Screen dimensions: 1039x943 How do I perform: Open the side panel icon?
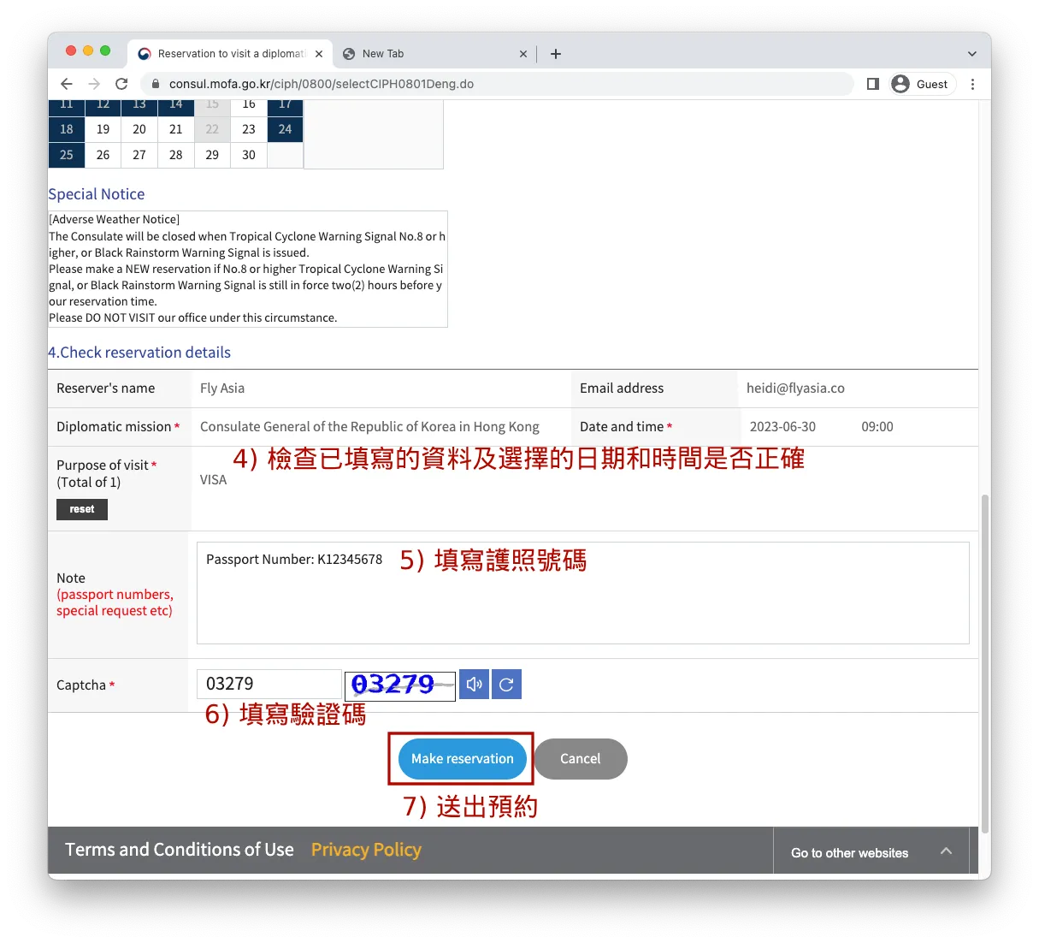[x=873, y=84]
